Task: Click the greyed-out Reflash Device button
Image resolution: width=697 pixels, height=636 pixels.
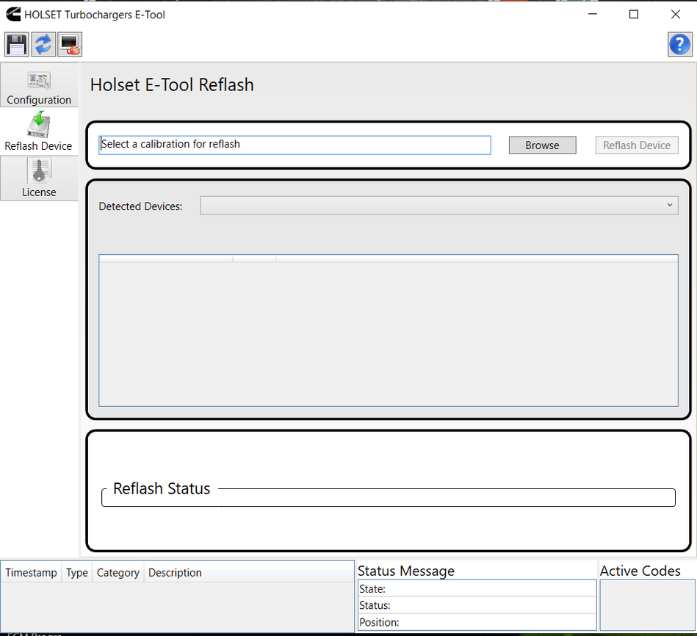Action: click(x=636, y=145)
